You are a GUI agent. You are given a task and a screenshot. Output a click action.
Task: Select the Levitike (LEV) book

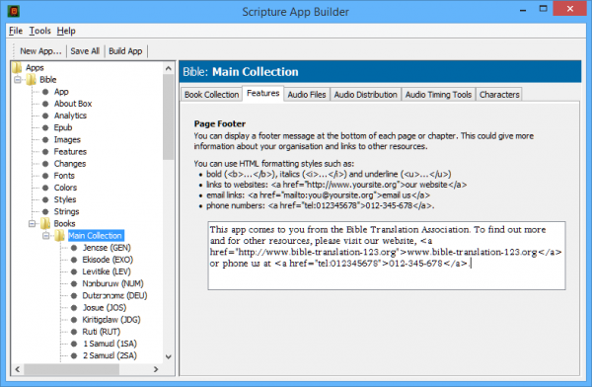click(x=107, y=271)
